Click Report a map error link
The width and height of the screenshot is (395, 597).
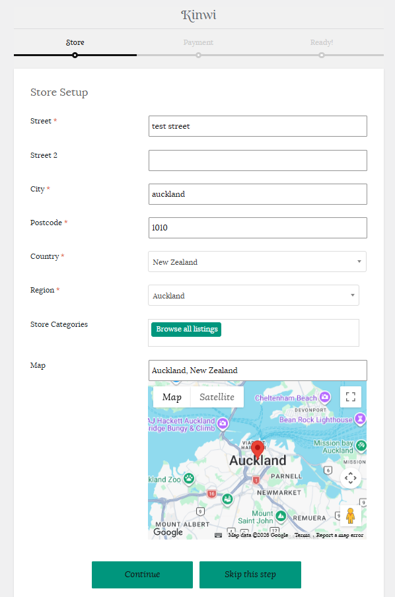[x=340, y=535]
